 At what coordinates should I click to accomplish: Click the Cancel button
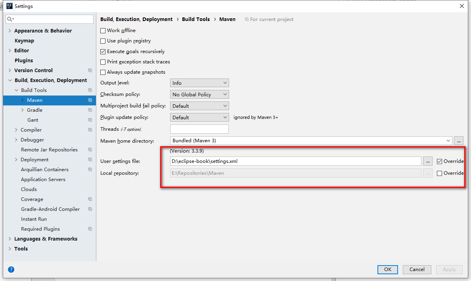[417, 269]
